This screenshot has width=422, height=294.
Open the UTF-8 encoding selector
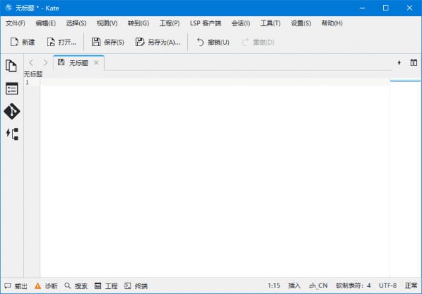[x=387, y=286]
